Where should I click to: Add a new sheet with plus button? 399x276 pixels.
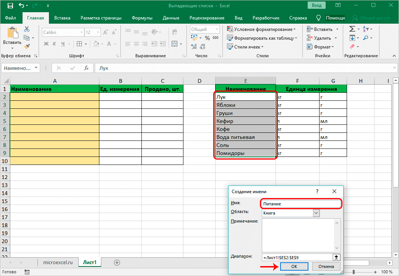117,262
